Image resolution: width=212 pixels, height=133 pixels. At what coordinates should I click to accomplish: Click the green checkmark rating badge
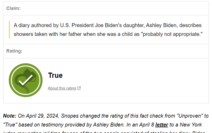(x=25, y=80)
